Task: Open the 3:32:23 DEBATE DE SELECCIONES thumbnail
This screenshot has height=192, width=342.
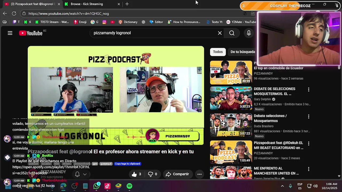Action: click(231, 98)
